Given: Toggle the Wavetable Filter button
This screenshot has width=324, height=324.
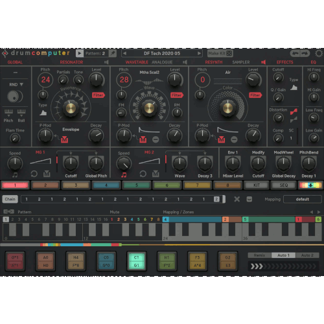Looking at the screenshot, I should pyautogui.click(x=177, y=95).
